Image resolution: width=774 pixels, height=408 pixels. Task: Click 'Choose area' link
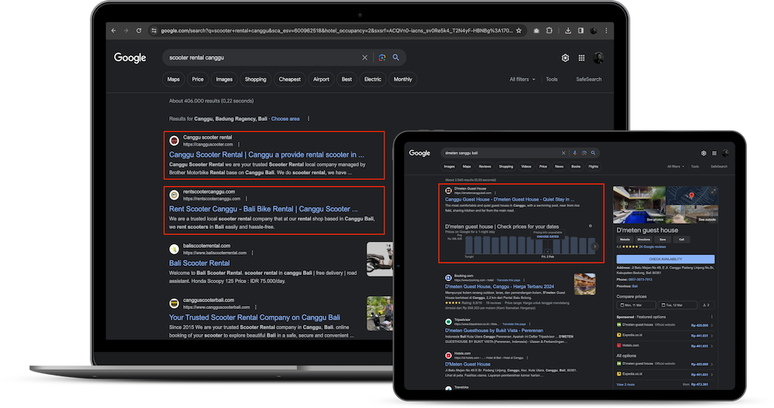[x=285, y=119]
